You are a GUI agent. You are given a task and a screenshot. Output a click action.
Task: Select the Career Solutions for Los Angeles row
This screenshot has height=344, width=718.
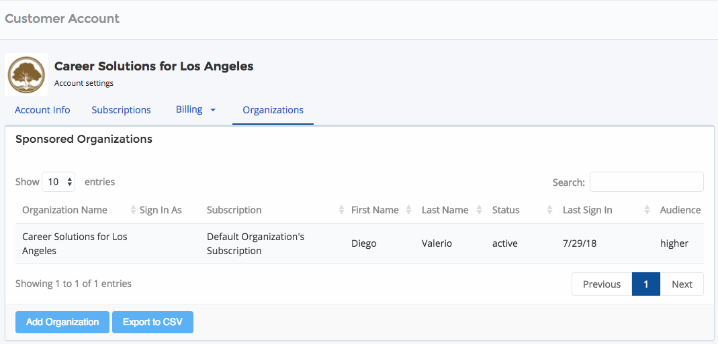(x=359, y=243)
